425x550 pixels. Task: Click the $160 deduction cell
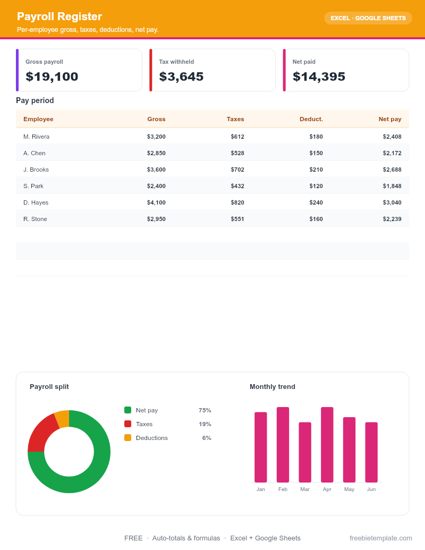[x=316, y=219]
